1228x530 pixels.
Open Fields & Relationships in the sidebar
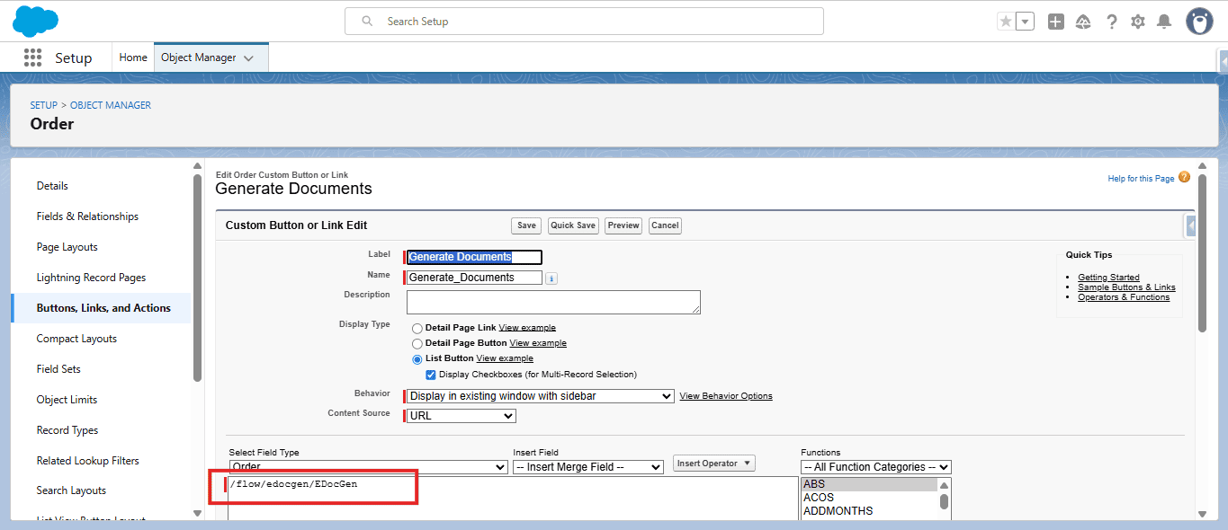tap(87, 216)
